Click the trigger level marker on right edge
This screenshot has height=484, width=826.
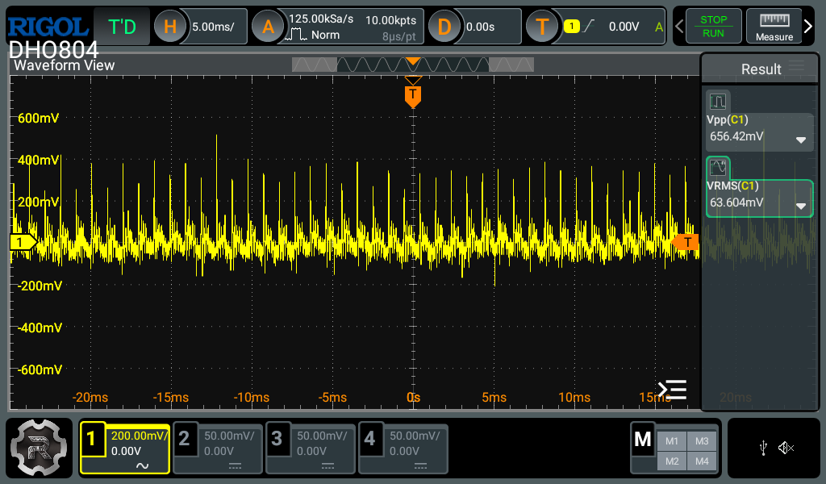point(686,242)
